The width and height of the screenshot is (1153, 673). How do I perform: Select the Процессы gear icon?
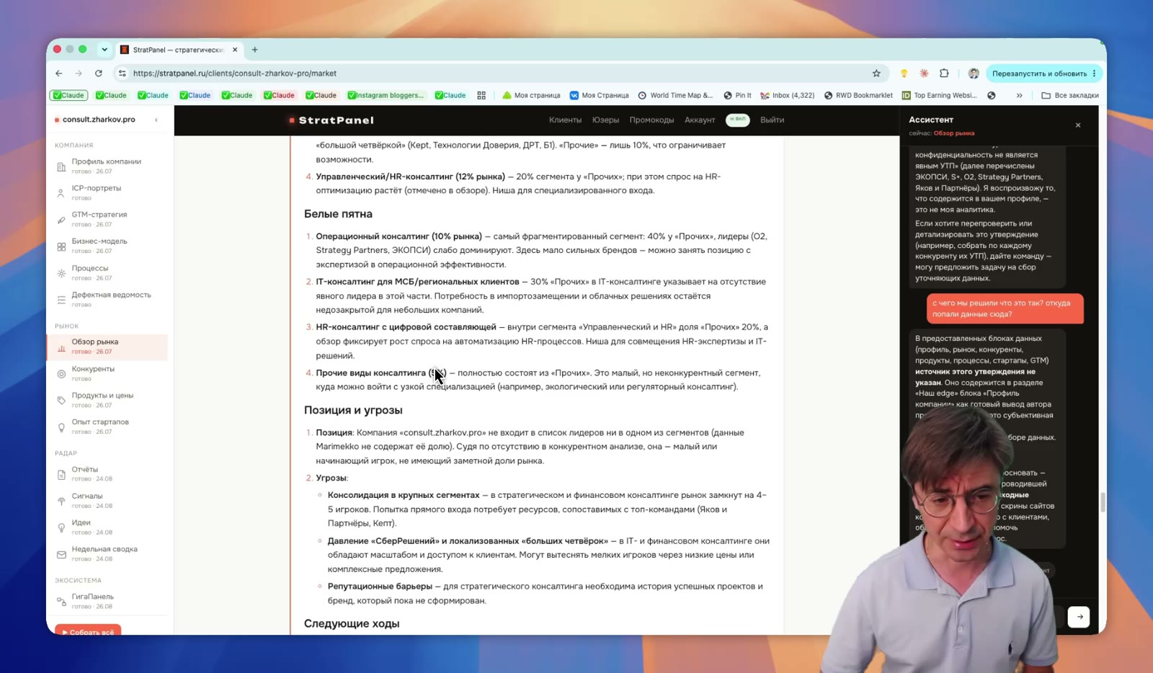point(61,273)
